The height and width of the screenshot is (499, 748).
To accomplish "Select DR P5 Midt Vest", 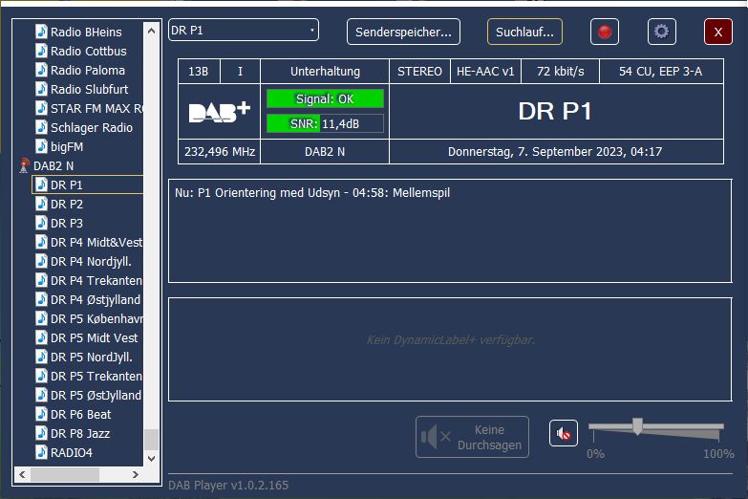I will 94,337.
